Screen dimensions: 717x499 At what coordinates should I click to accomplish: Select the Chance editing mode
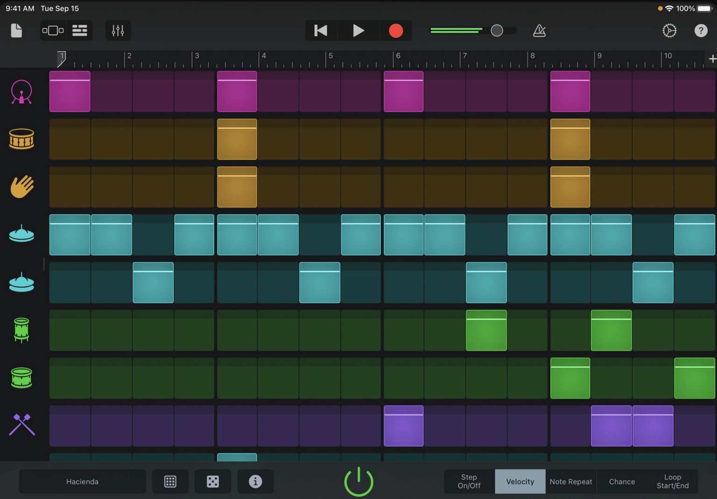(621, 481)
